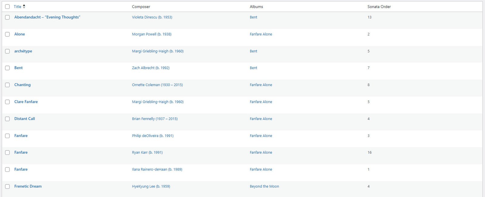This screenshot has height=197, width=485.
Task: Open the Frenetic Dream entry
Action: [28, 187]
